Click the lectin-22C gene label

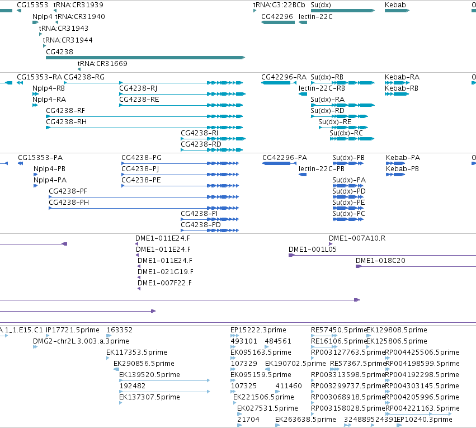click(x=315, y=17)
